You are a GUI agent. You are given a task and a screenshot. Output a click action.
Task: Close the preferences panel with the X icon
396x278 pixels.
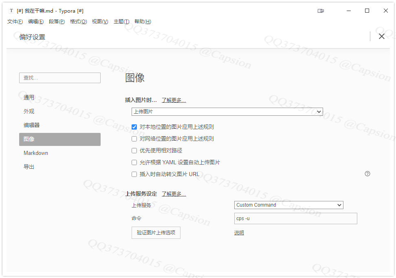(x=382, y=36)
